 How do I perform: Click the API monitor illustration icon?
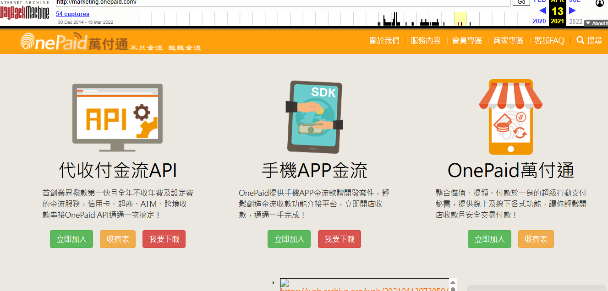pos(117,118)
